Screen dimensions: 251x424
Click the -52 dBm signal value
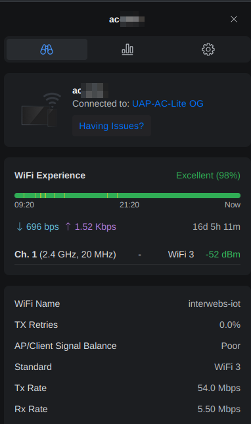tap(223, 254)
